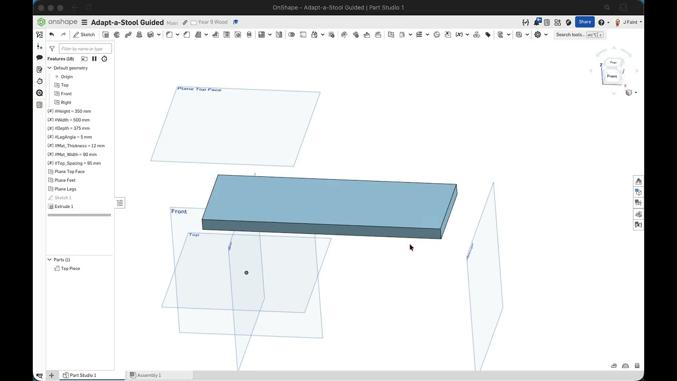The height and width of the screenshot is (381, 677).
Task: Select the Hole tool
Action: tap(237, 34)
